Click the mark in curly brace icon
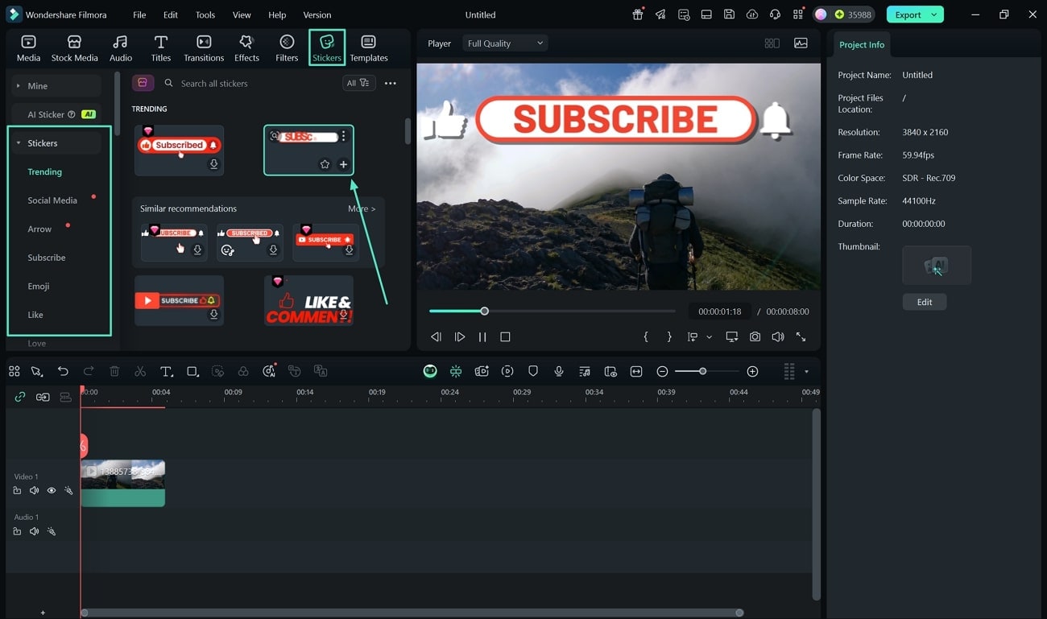The image size is (1047, 619). click(x=646, y=336)
